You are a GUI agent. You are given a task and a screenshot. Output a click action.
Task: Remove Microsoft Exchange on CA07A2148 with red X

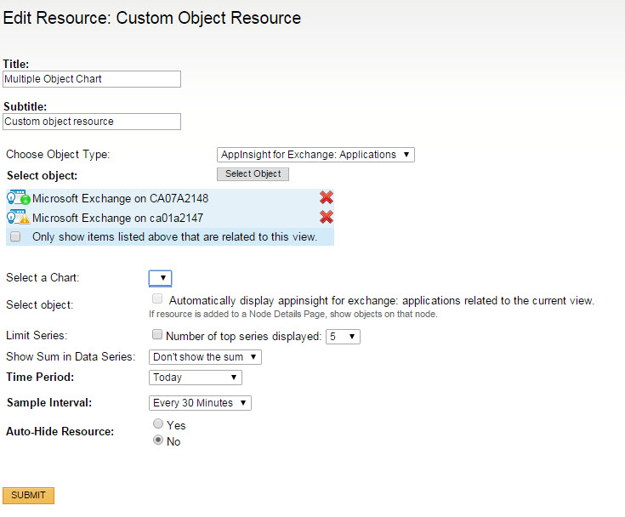[327, 198]
